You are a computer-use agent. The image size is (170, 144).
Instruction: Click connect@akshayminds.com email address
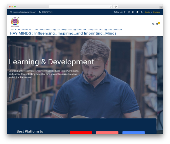tap(24, 12)
